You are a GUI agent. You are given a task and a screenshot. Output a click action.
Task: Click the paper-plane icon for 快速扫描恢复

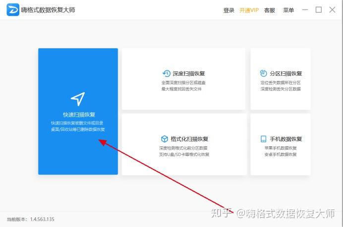coord(78,99)
